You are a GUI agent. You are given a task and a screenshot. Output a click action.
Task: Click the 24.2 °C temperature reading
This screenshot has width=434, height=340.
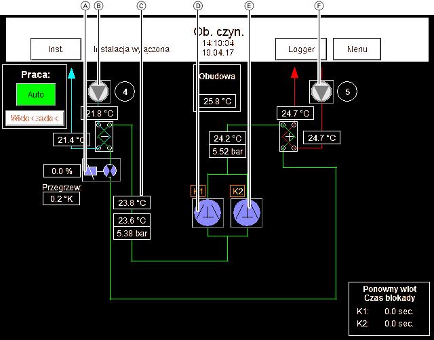tap(228, 138)
